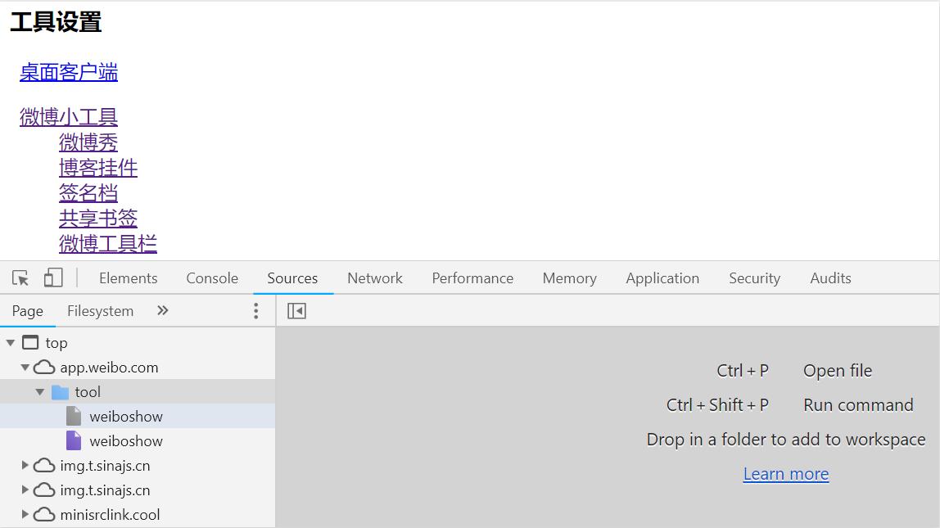The image size is (940, 528).
Task: Click the app.weibo.com cloud icon
Action: (44, 367)
